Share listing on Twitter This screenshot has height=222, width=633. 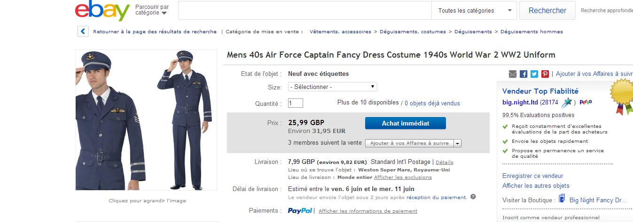(x=534, y=74)
